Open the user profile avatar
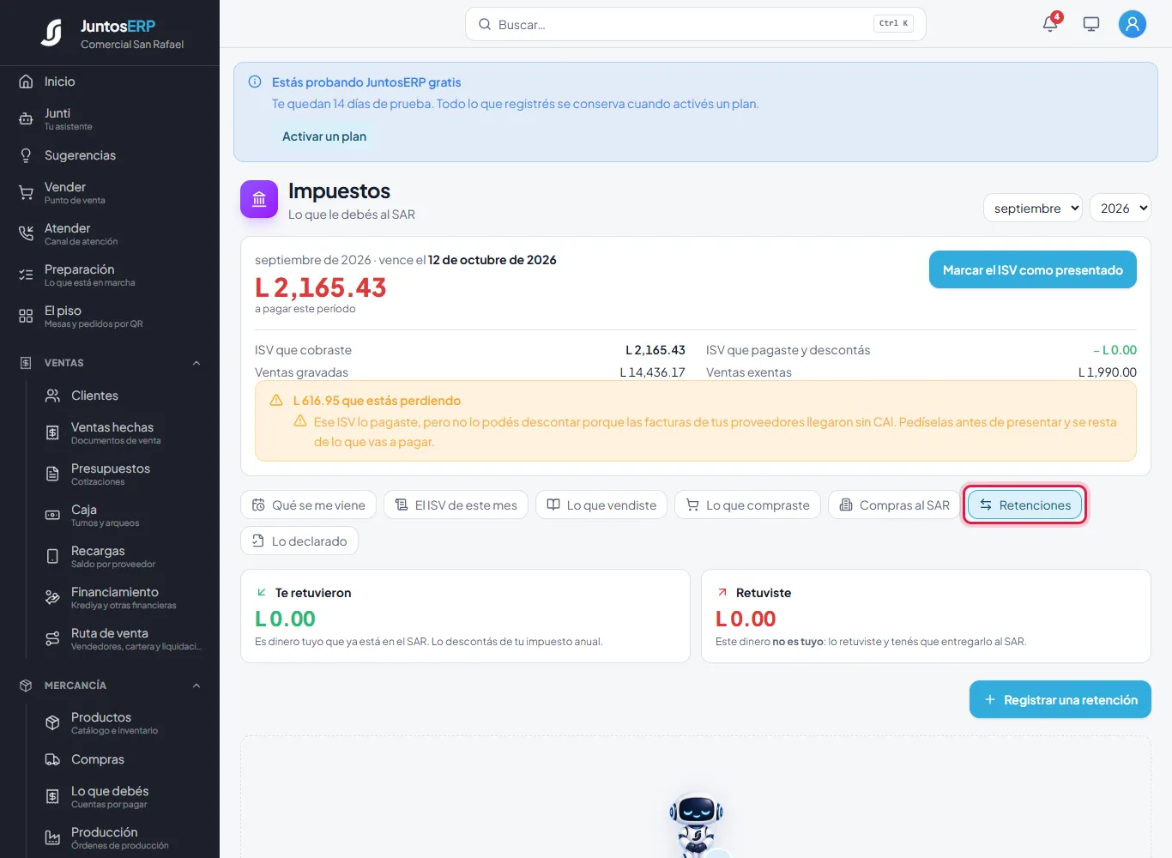The width and height of the screenshot is (1172, 858). [1133, 24]
